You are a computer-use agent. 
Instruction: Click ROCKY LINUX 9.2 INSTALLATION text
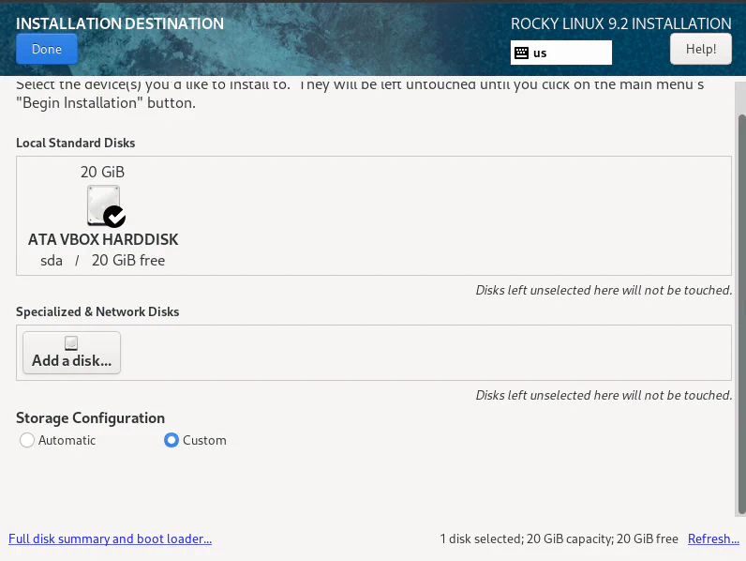pos(620,23)
